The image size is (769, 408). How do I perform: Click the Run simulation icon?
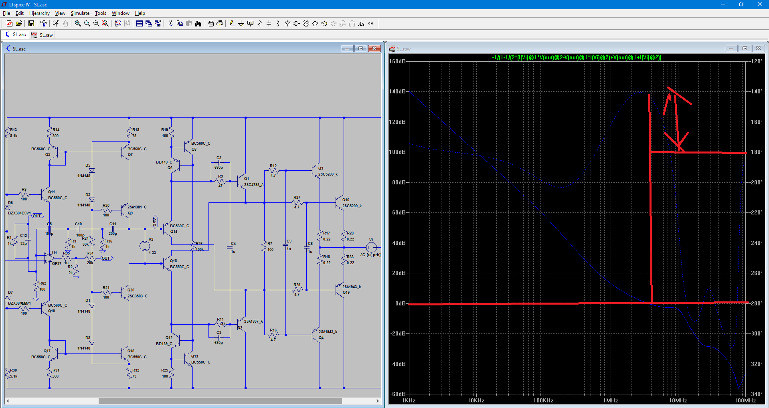56,24
